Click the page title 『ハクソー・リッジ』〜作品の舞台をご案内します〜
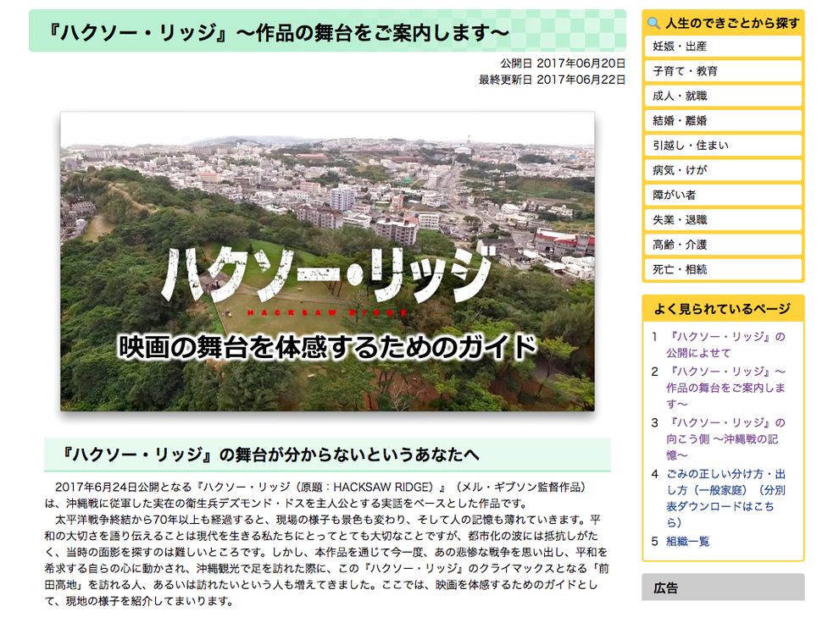 (x=278, y=33)
